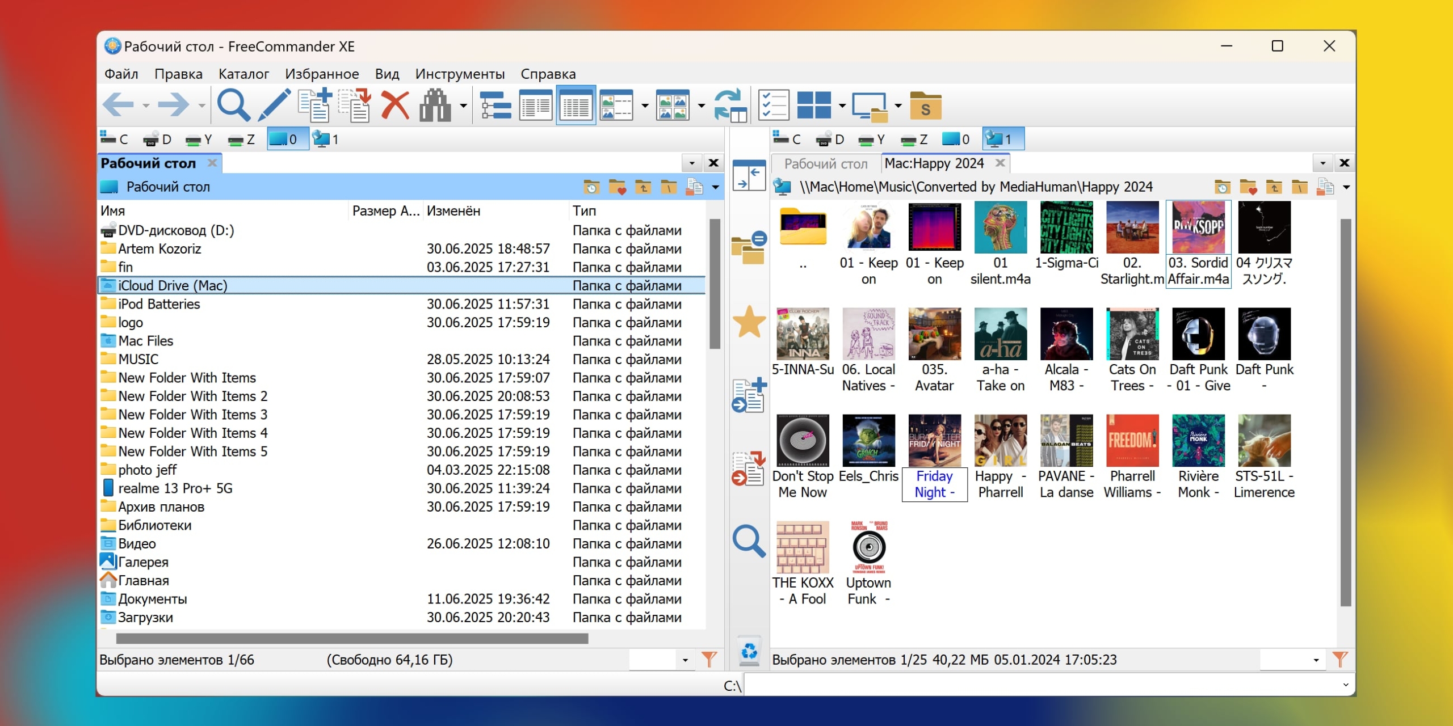Click the Edit pencil toolbar icon
This screenshot has height=726, width=1453.
(274, 105)
